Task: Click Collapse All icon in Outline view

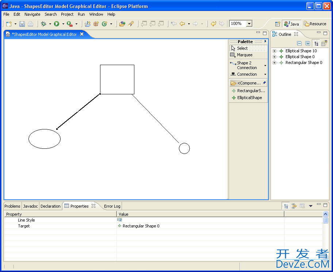Action: click(x=299, y=44)
